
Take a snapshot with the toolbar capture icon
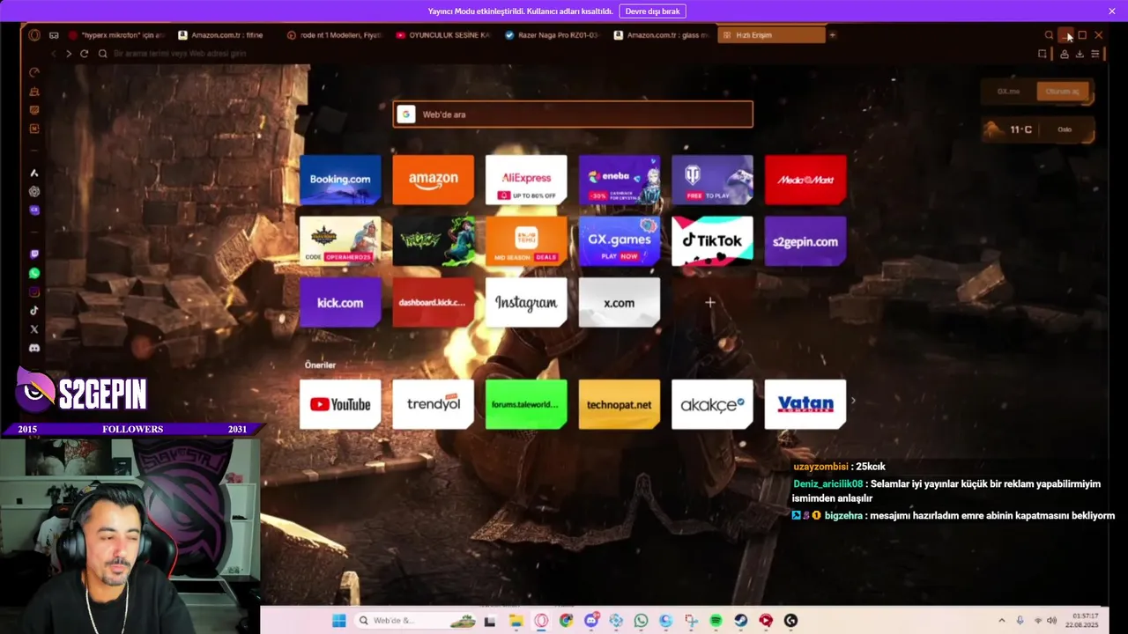1043,54
